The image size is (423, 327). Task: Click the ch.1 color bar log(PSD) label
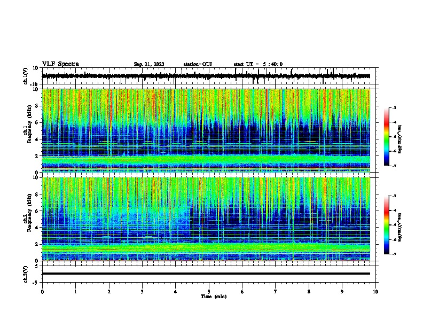point(400,139)
